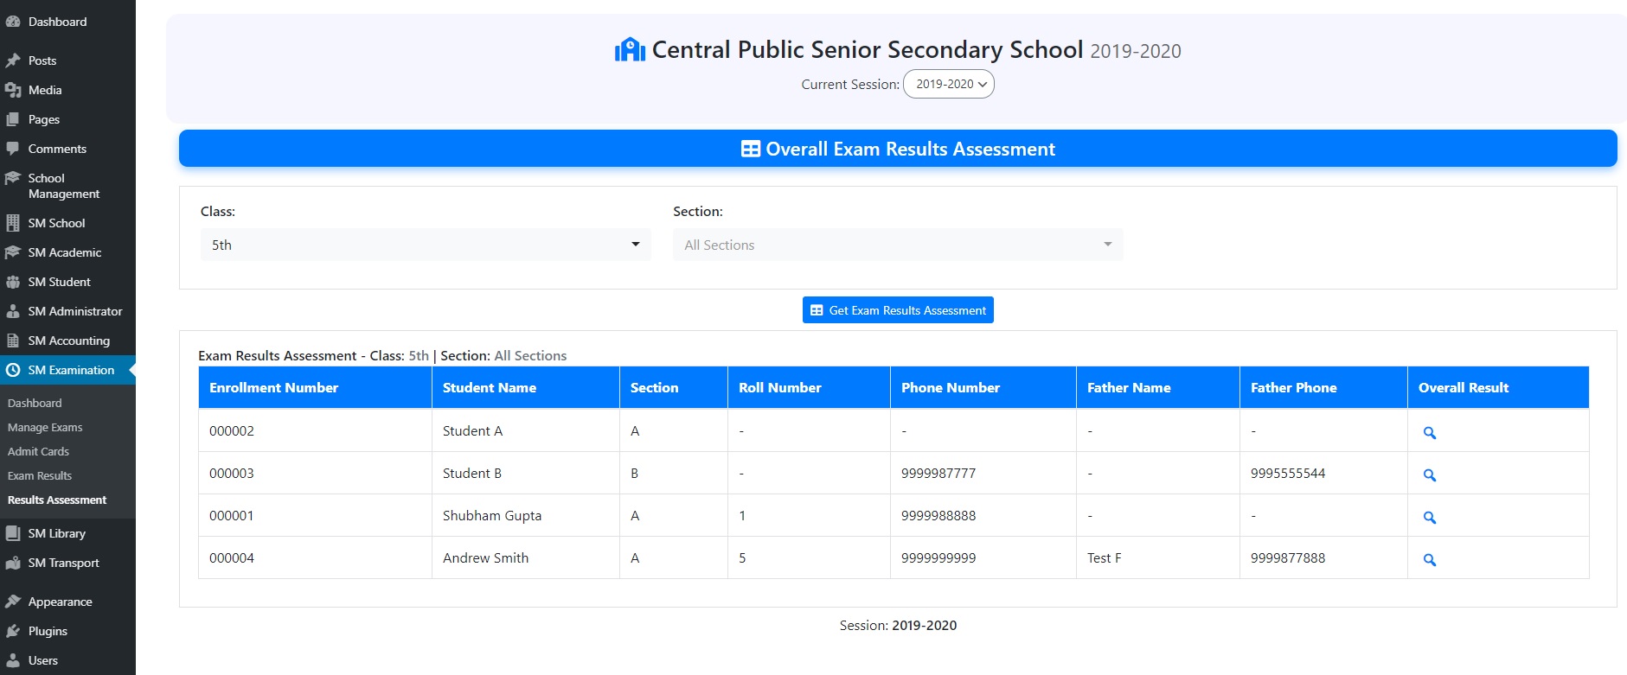Image resolution: width=1627 pixels, height=675 pixels.
Task: Click the SM Student group icon
Action: [x=13, y=282]
